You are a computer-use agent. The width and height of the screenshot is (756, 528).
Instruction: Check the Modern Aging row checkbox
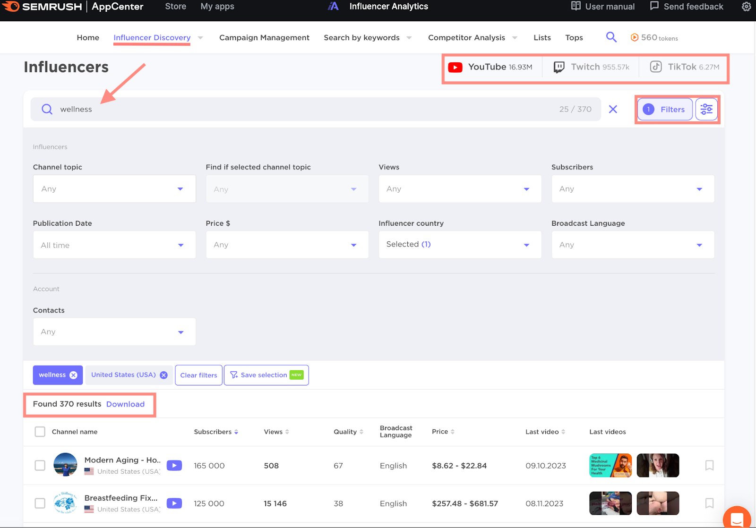40,465
